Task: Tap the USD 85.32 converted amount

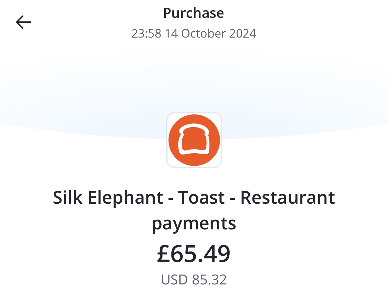Action: coord(194,279)
